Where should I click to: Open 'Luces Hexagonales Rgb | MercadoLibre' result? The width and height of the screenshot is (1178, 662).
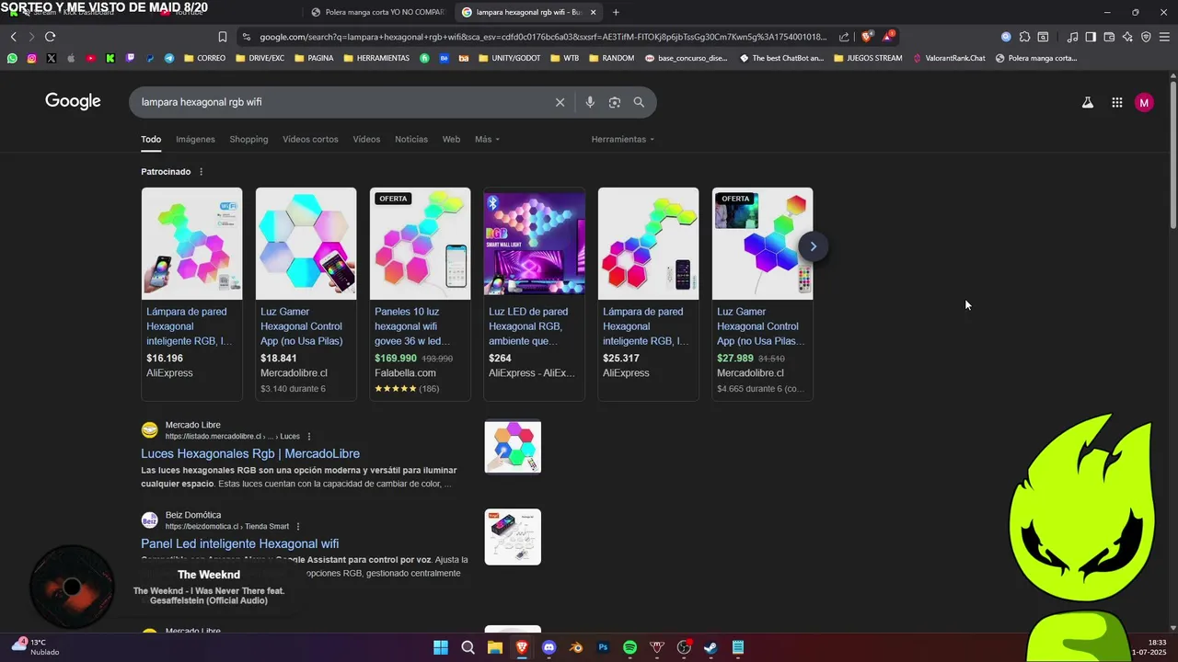(x=250, y=454)
